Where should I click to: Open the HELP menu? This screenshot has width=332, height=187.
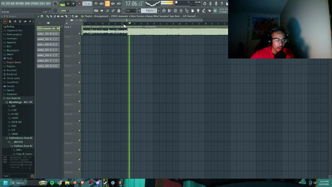click(x=48, y=3)
